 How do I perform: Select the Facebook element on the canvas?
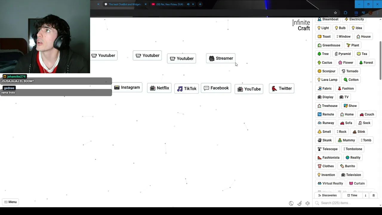pyautogui.click(x=216, y=88)
